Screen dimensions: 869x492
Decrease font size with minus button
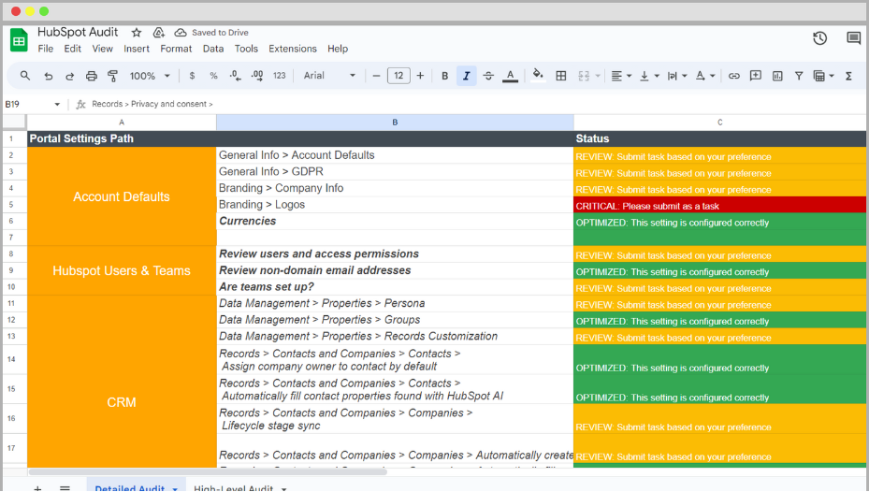point(376,76)
